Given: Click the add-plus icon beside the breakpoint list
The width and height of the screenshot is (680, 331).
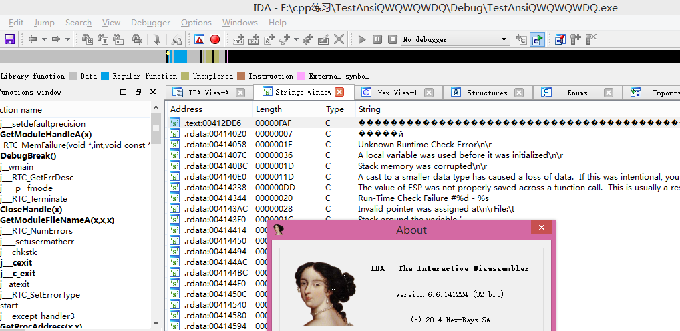Looking at the screenshot, I should click(x=576, y=39).
